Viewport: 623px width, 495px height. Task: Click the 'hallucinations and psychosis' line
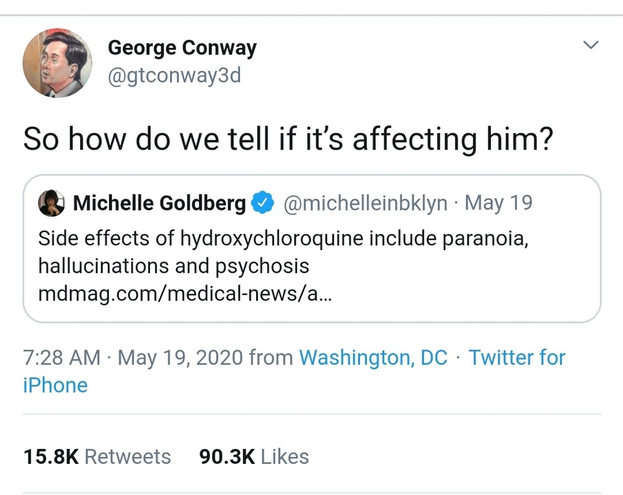pos(174,266)
